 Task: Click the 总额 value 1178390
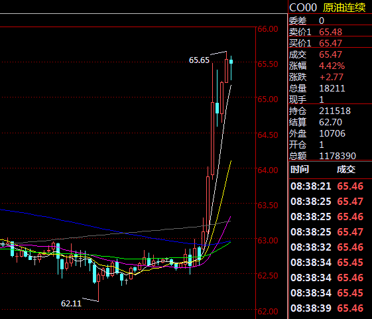click(338, 156)
